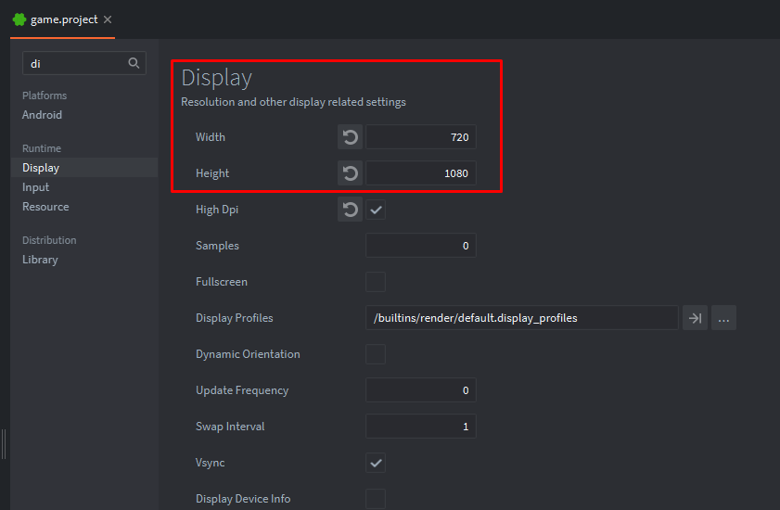This screenshot has width=780, height=510.
Task: Uncheck the High Dpi checkbox
Action: pos(376,210)
